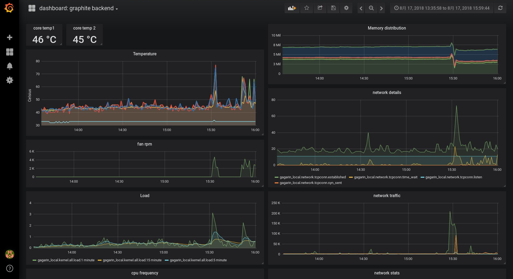
Task: Save the dashboard with floppy icon
Action: pos(333,8)
